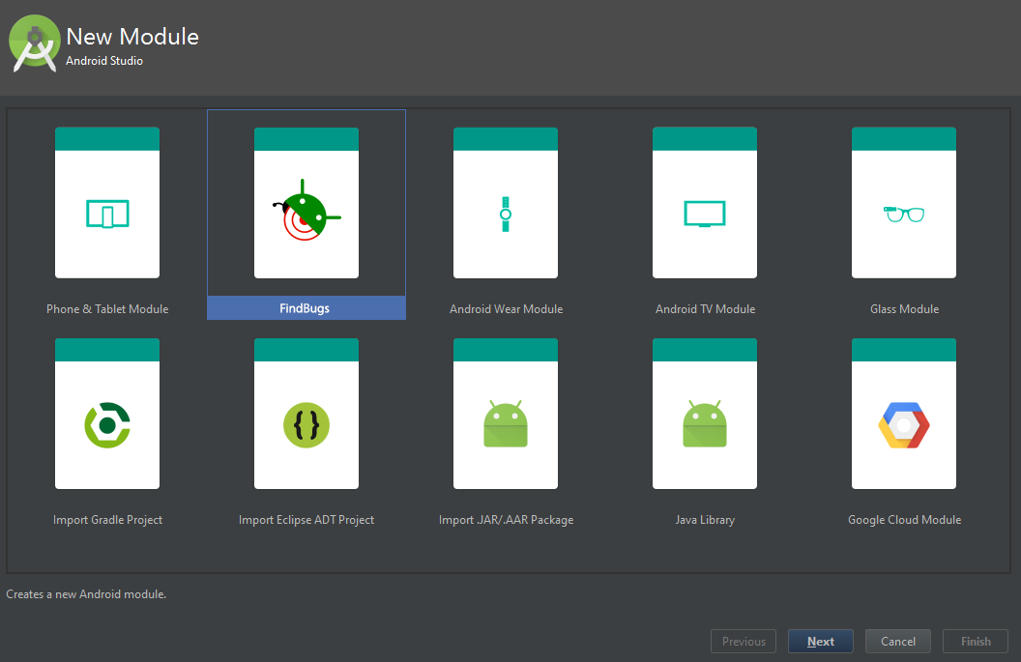Viewport: 1021px width, 662px height.
Task: Click the 'Import .JAR/.AAR Package' label
Action: pyautogui.click(x=506, y=520)
